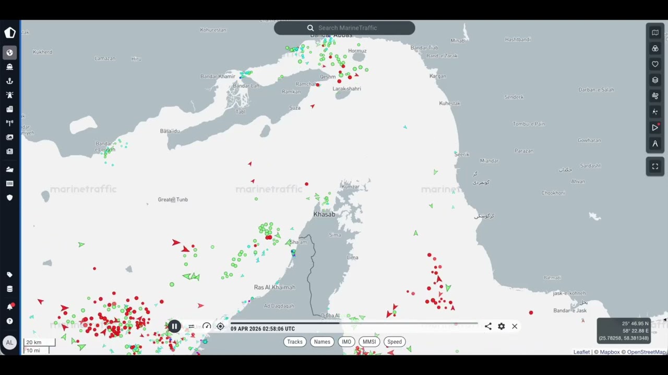Click the locate target icon in playback bar
Viewport: 668px width, 375px height.
[x=220, y=327]
